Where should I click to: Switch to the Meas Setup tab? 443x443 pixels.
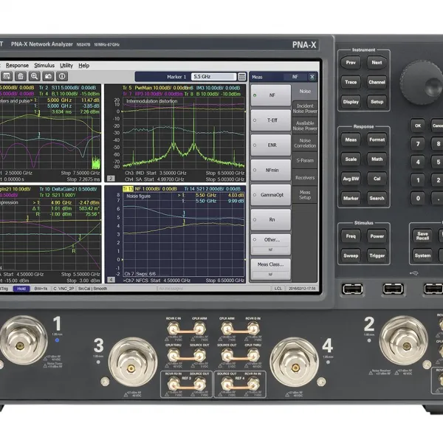pyautogui.click(x=305, y=195)
